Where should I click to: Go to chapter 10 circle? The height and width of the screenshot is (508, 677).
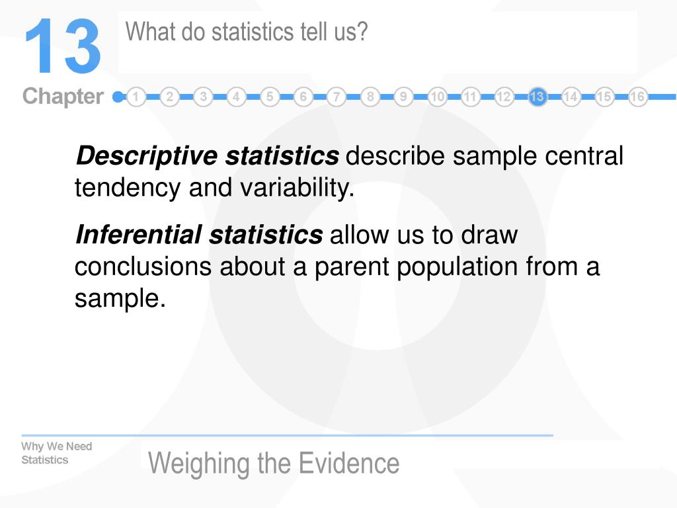click(437, 97)
